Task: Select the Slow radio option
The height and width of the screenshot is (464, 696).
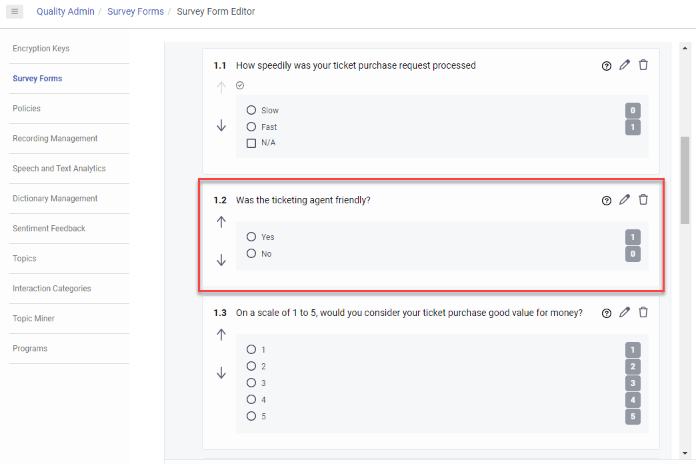Action: click(x=251, y=111)
